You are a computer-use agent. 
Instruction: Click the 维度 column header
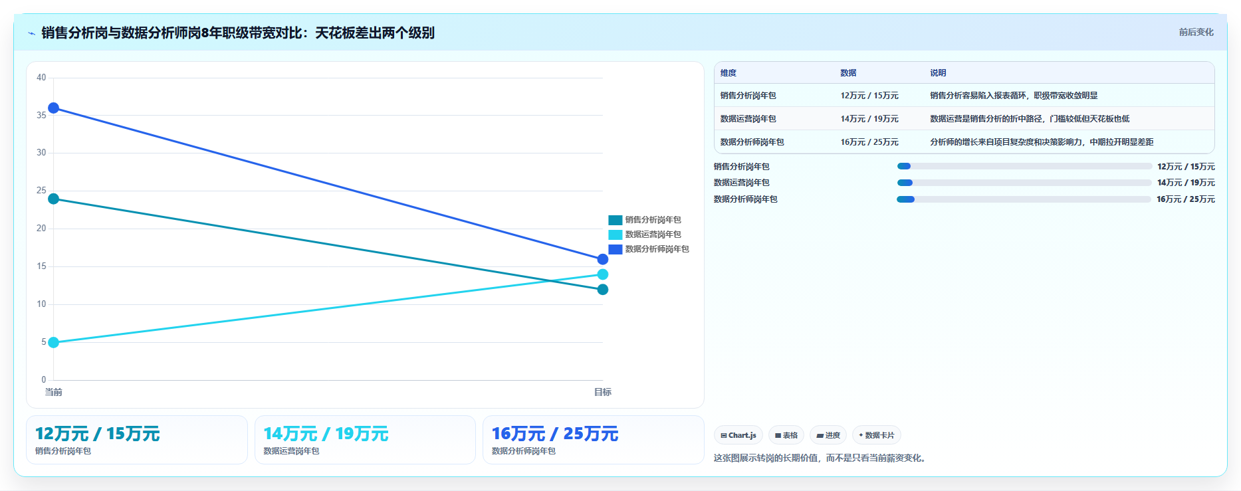click(x=729, y=73)
